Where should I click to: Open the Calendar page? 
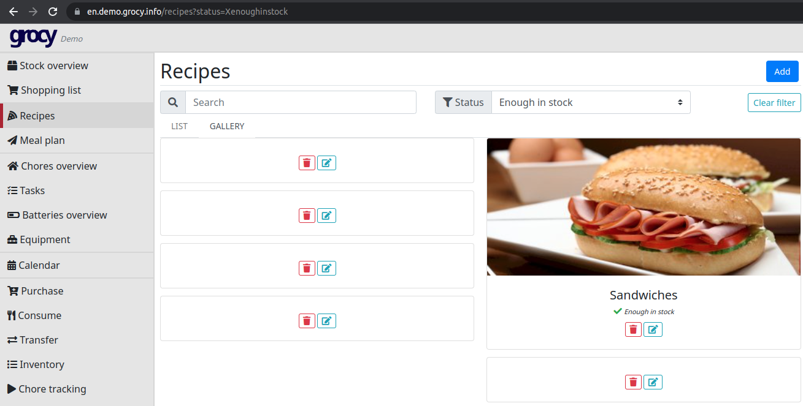tap(39, 265)
